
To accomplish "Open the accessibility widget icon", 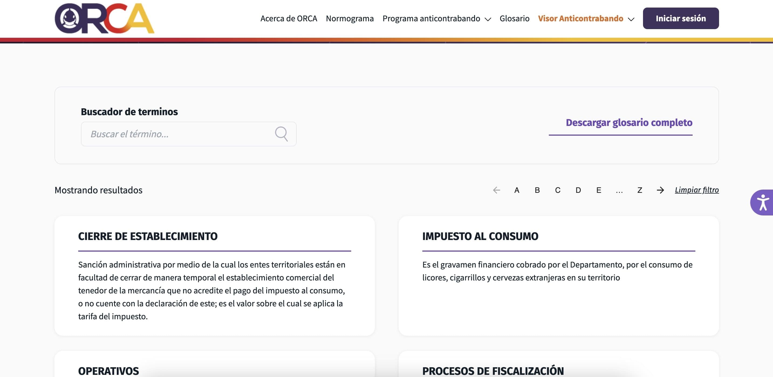I will pos(762,203).
